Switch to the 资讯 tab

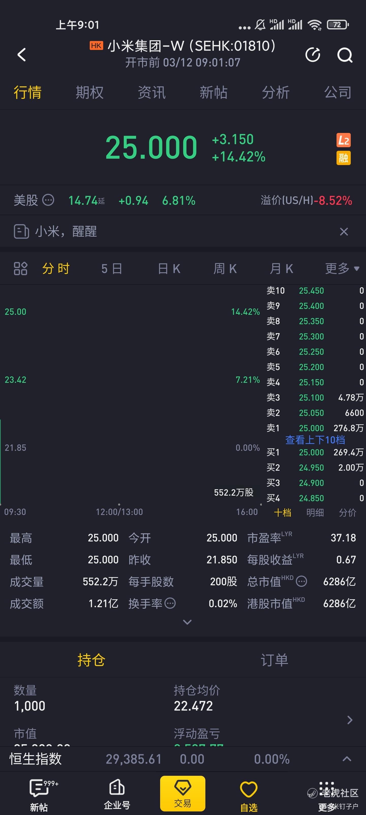click(151, 92)
